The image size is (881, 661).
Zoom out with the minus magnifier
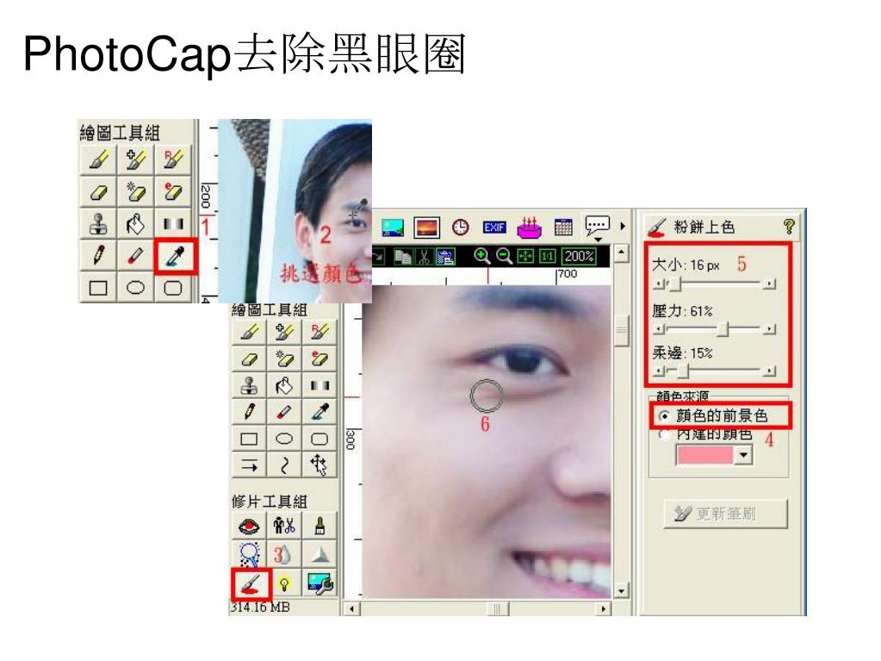point(504,256)
